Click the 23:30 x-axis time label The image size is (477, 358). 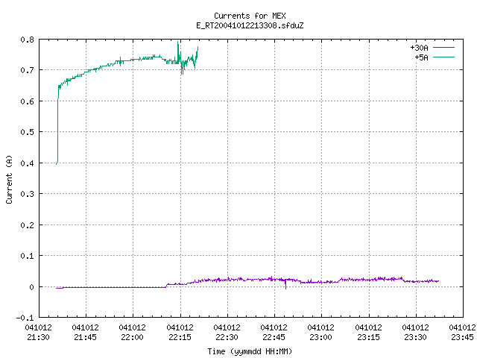click(415, 337)
